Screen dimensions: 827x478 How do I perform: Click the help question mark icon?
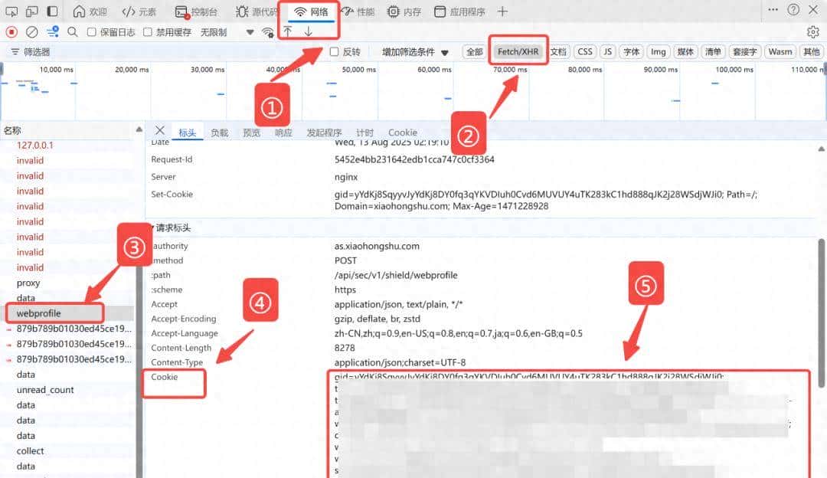pos(793,9)
